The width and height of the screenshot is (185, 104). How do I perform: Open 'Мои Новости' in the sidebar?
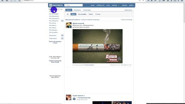coord(53,25)
